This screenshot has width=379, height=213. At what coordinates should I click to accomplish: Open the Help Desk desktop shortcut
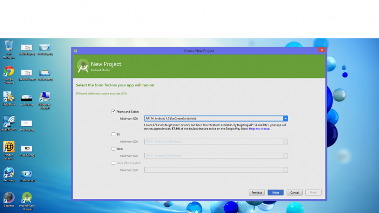point(9,97)
